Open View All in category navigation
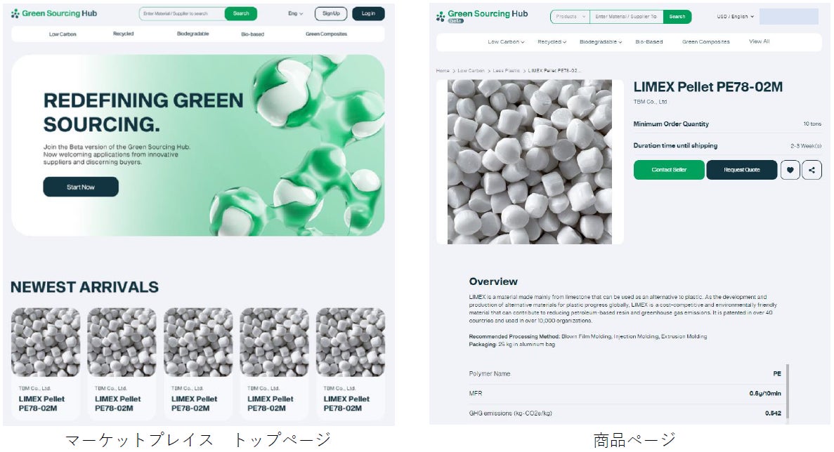 759,41
